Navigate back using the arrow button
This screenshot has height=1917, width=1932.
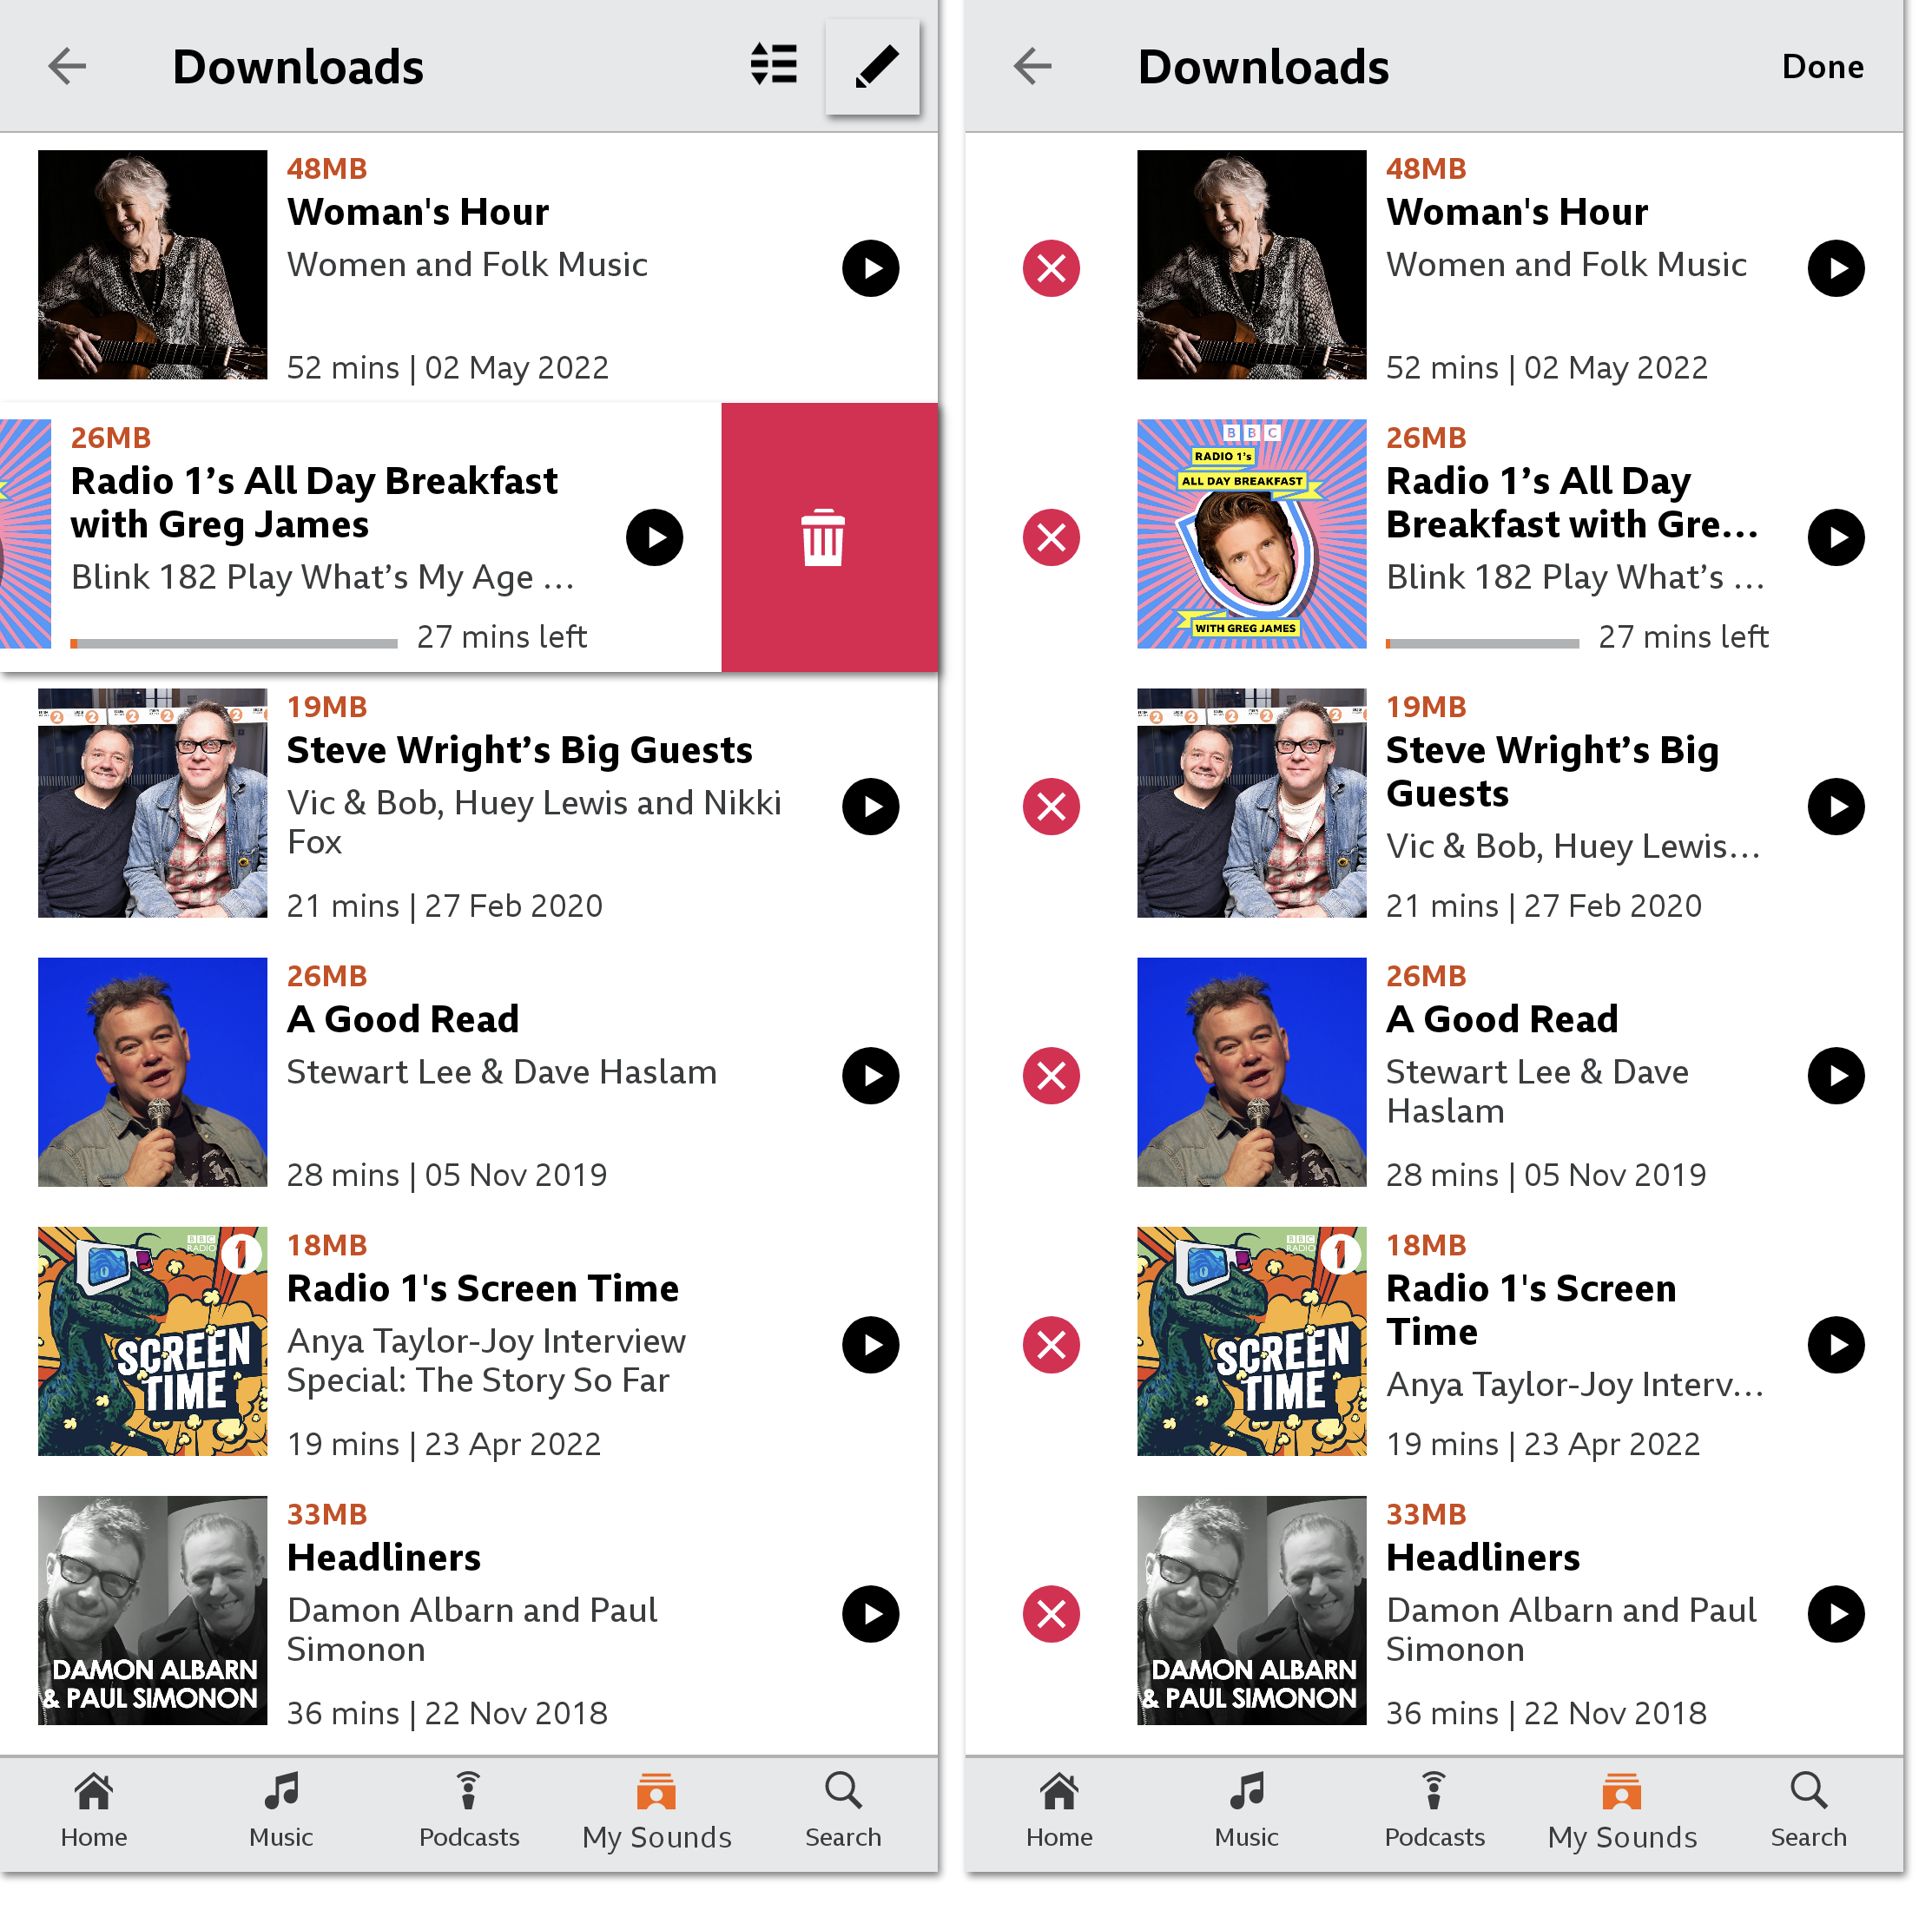(65, 67)
